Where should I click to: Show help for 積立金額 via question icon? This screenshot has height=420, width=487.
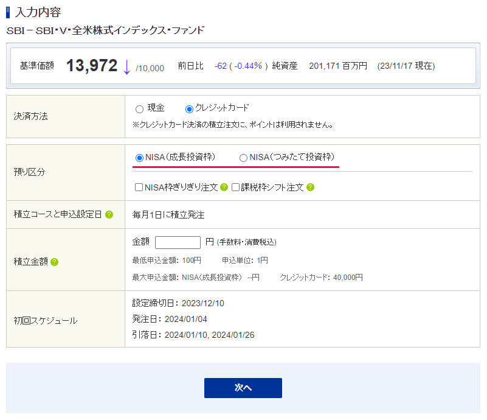(x=55, y=262)
